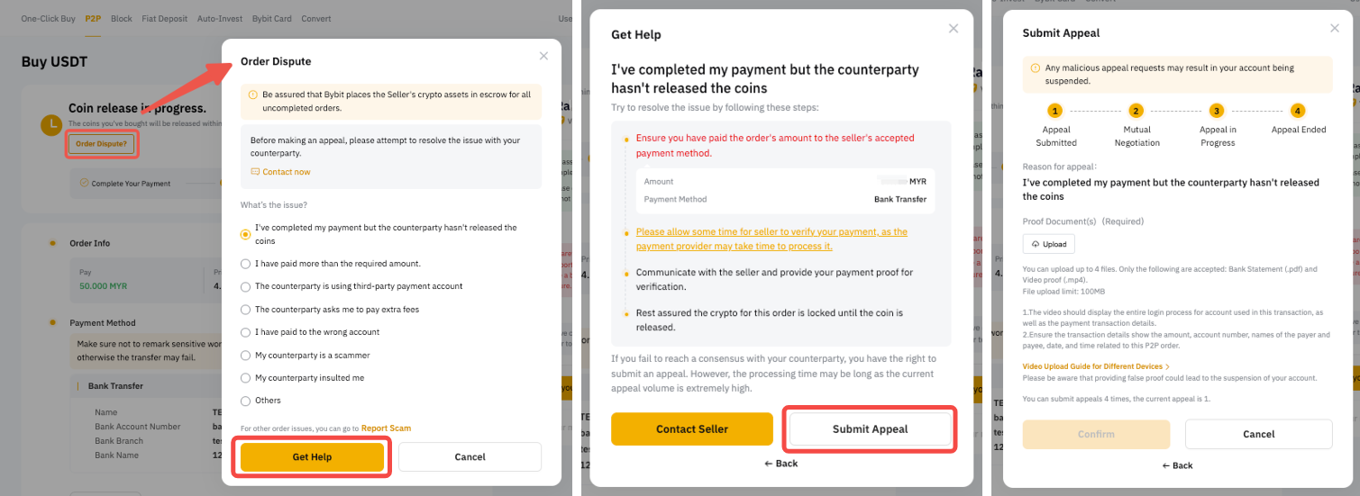The width and height of the screenshot is (1360, 496).
Task: Click step 2 Mutual Negotiation circle
Action: (x=1136, y=111)
